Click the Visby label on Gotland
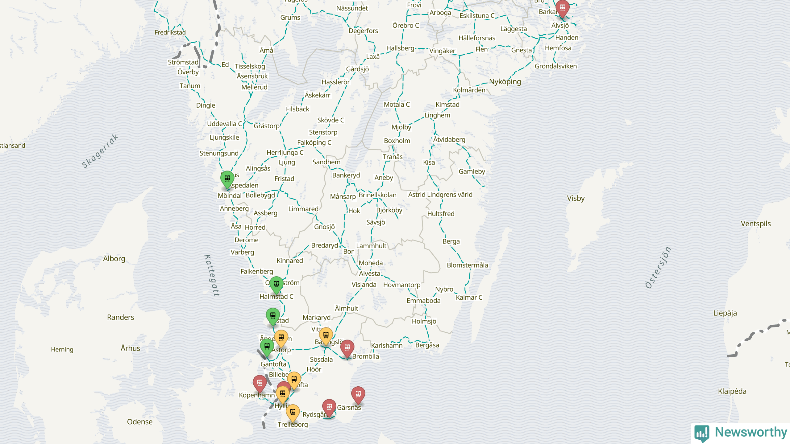Screen dimensions: 790x444 576,198
